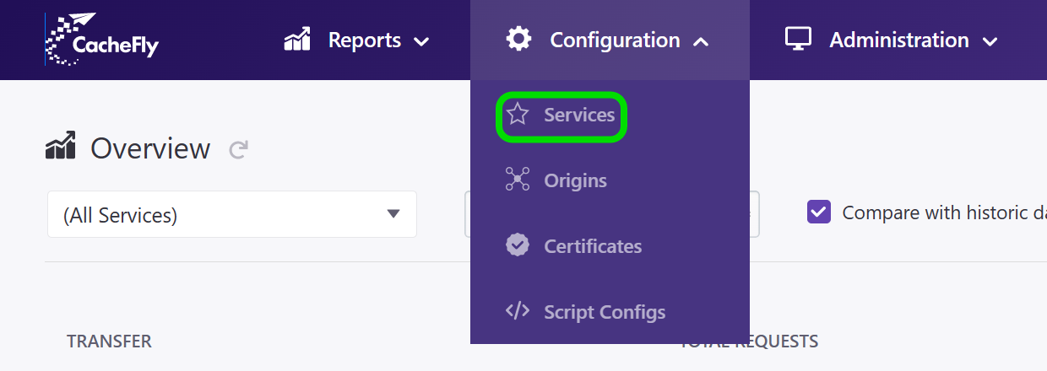Expand the Administration menu chevron
Image resolution: width=1047 pixels, height=371 pixels.
tap(990, 41)
